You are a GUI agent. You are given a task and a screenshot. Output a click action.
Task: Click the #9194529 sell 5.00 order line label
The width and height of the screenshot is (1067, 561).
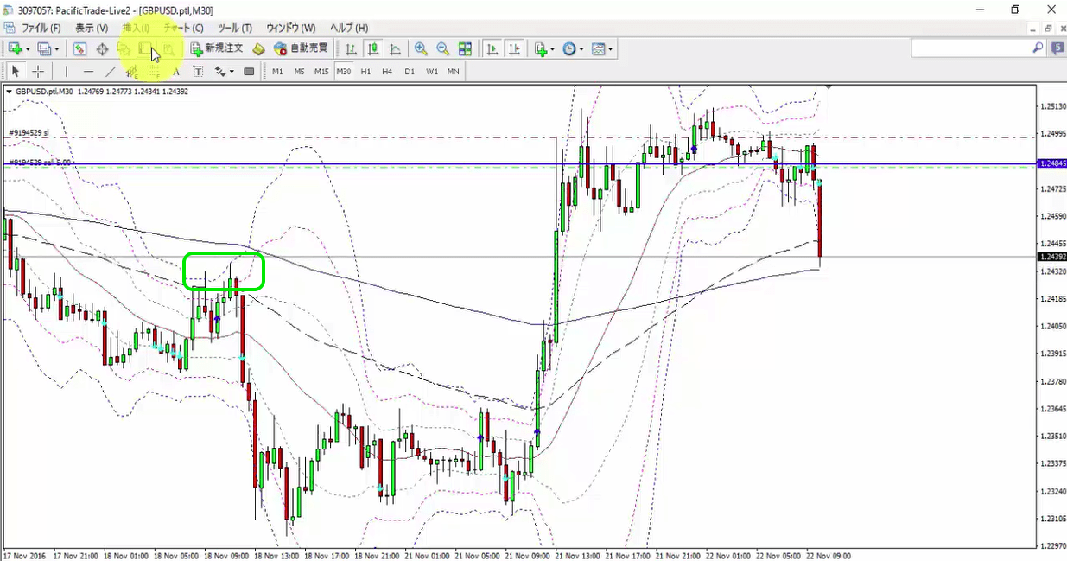[x=41, y=162]
